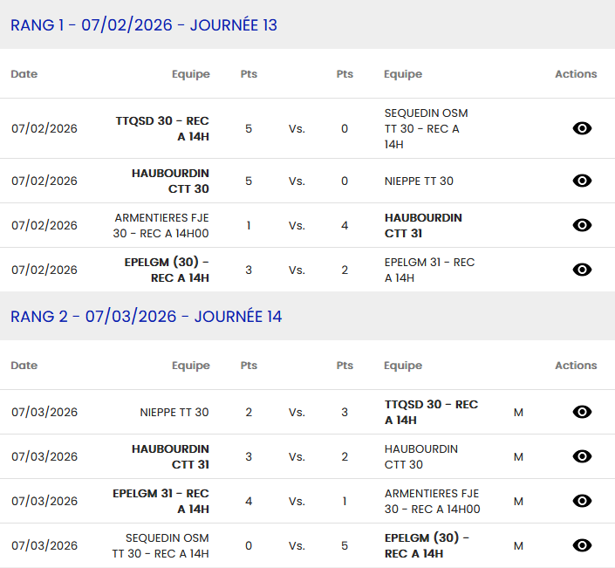This screenshot has width=615, height=568.
Task: View EPELGM 31 vs Armentieres FJE 30 match
Action: point(582,501)
